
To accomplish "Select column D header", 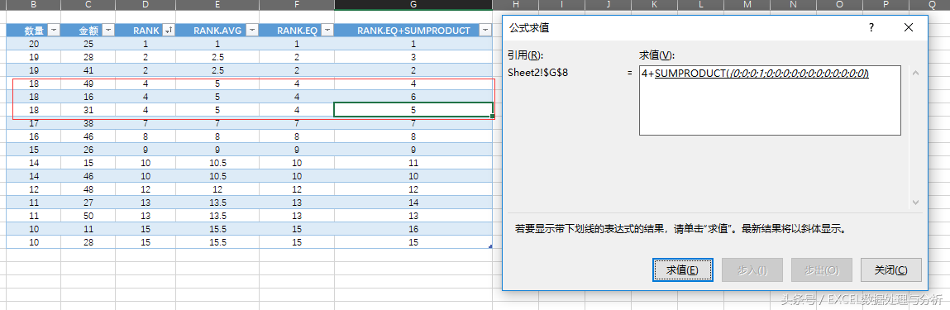I will pyautogui.click(x=146, y=5).
